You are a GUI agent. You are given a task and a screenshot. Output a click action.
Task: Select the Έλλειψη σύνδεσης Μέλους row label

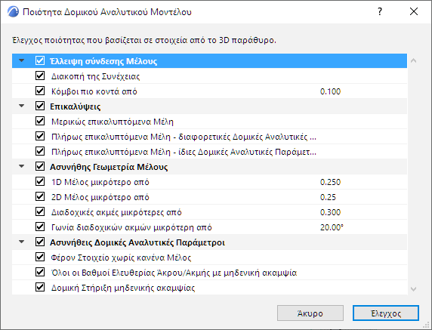(103, 61)
